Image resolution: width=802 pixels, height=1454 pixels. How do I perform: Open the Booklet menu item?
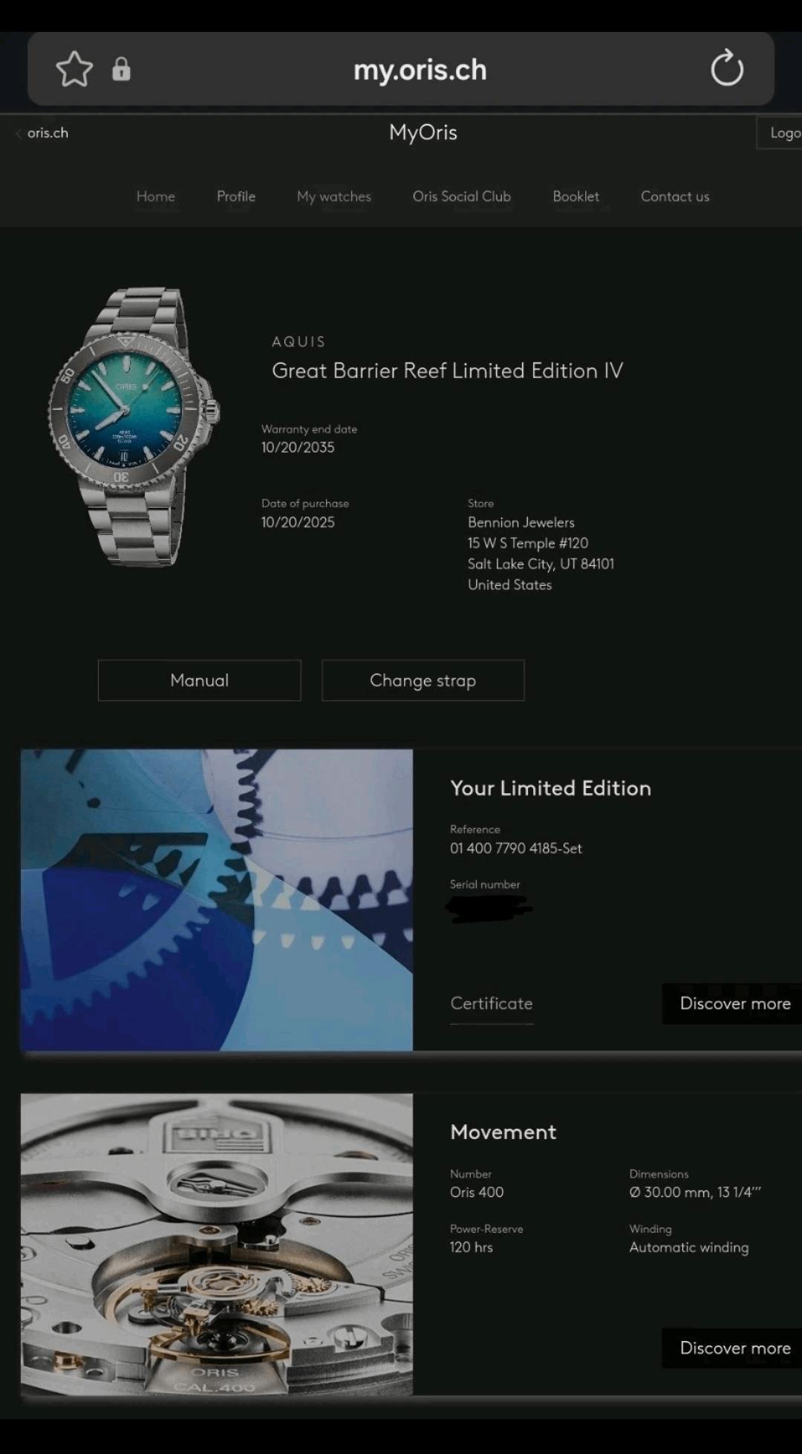tap(576, 196)
